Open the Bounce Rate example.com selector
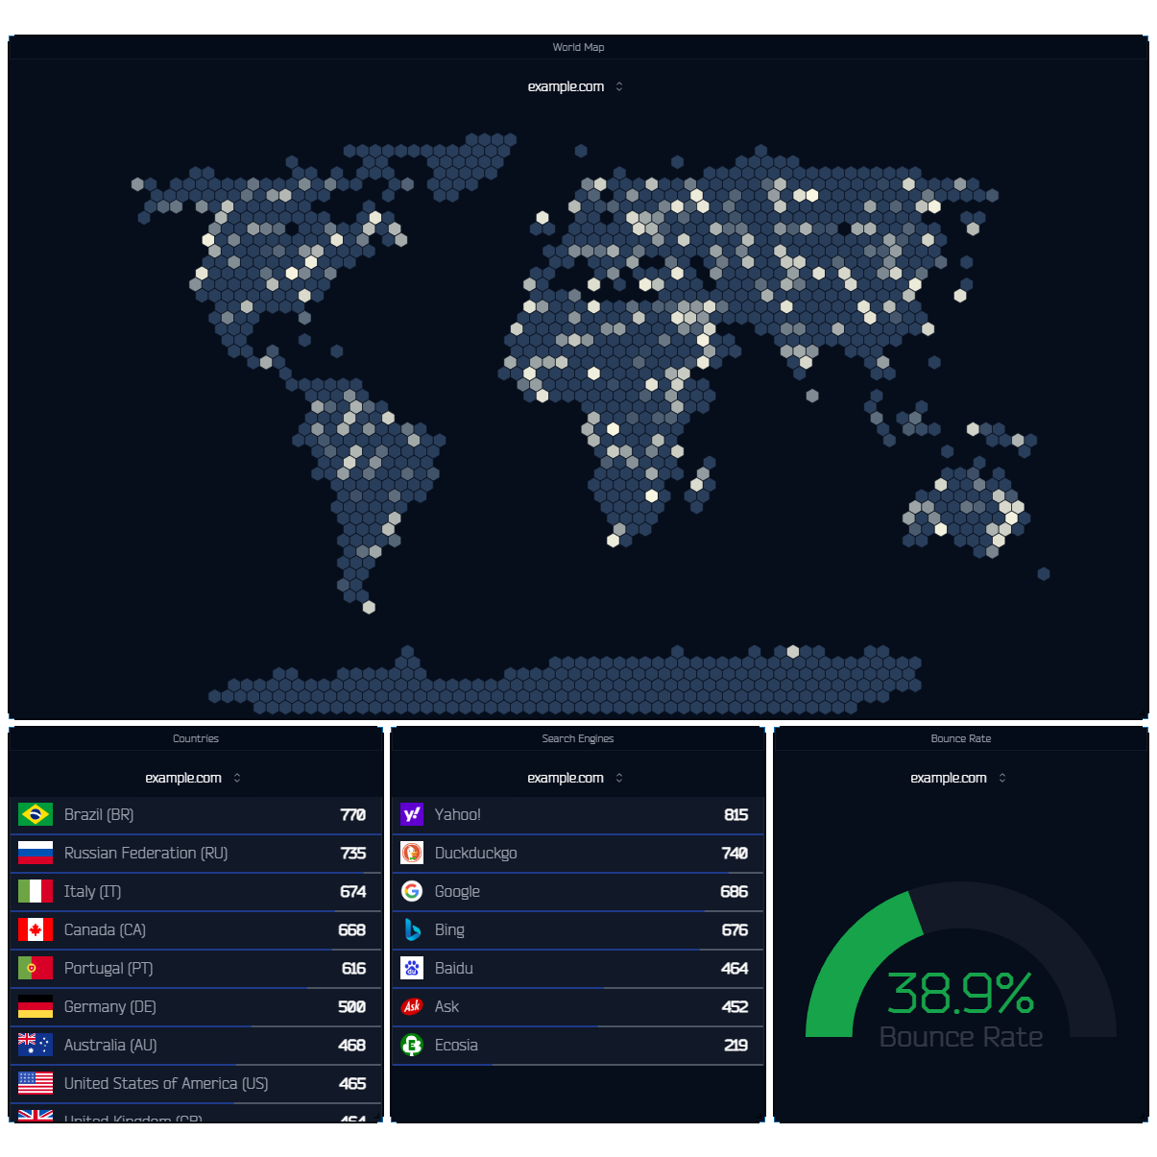1157x1157 pixels. click(958, 778)
